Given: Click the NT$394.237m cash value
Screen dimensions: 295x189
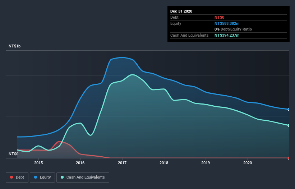Looking at the screenshot, I should [x=227, y=35].
